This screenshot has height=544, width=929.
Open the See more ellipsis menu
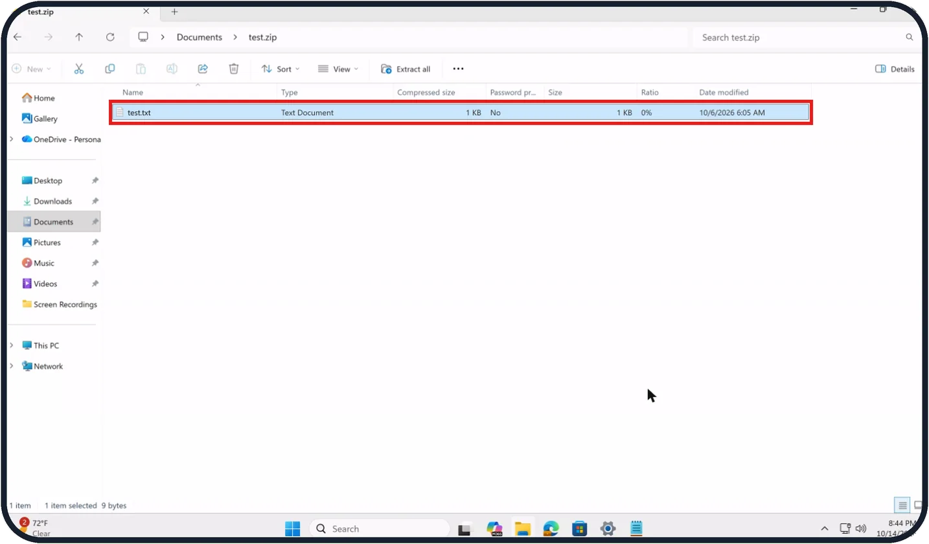(459, 69)
